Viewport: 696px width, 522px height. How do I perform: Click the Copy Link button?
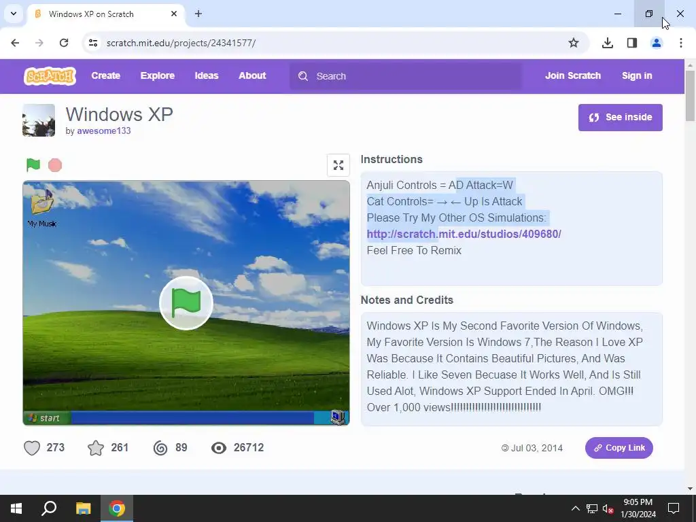[x=619, y=448]
